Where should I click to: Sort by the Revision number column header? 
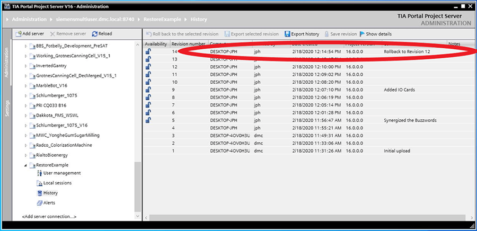189,44
